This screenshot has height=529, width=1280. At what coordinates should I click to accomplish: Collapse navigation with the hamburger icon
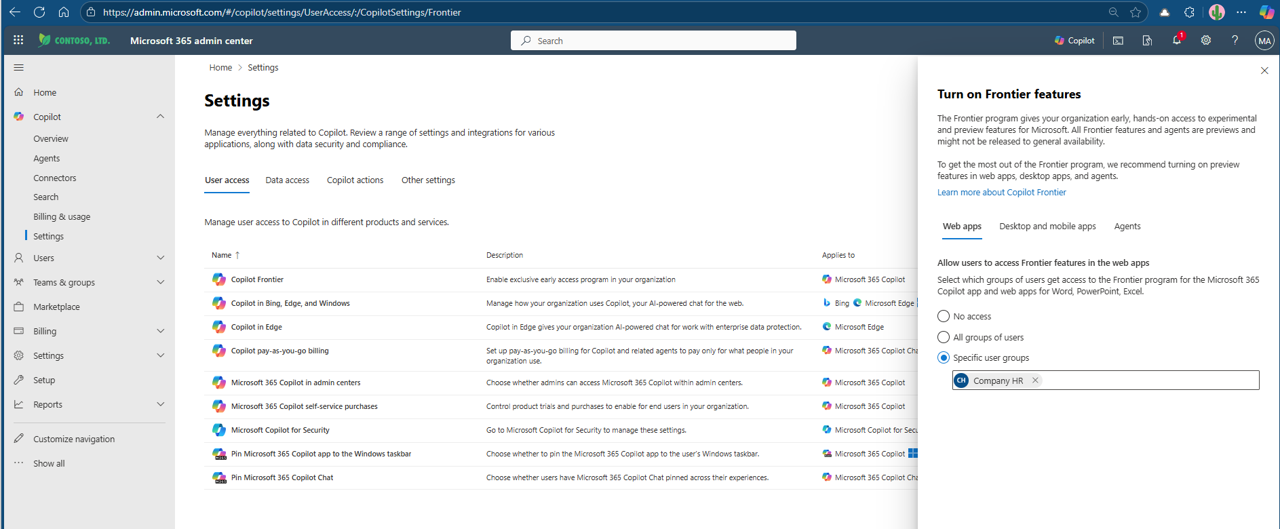click(x=19, y=67)
